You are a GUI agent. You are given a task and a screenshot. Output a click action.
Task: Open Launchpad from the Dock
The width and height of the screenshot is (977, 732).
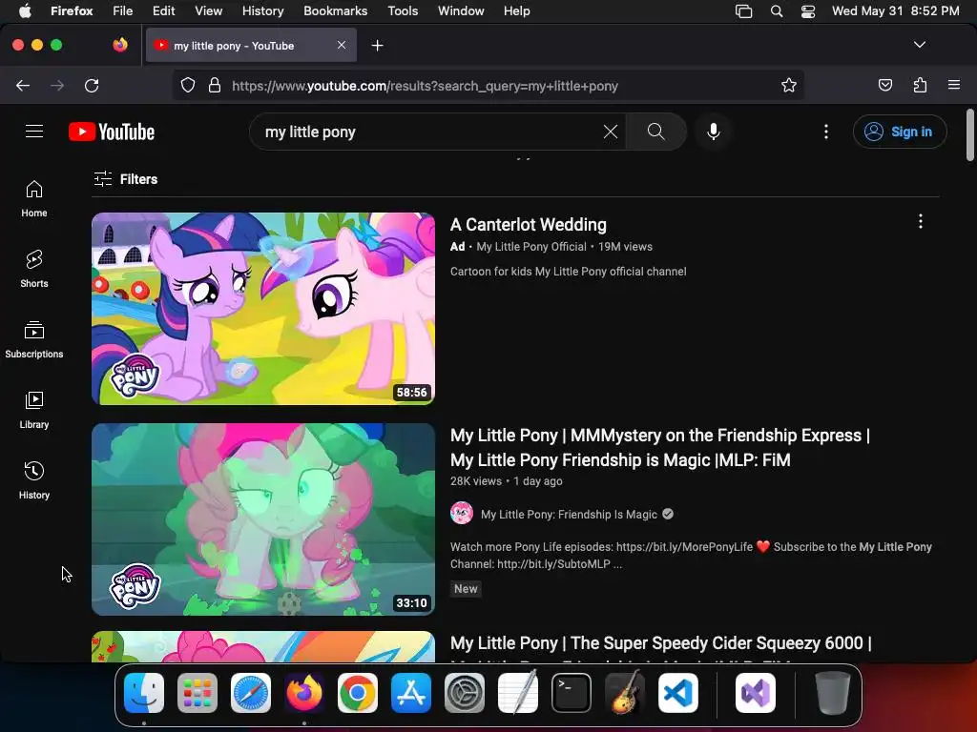coord(197,693)
